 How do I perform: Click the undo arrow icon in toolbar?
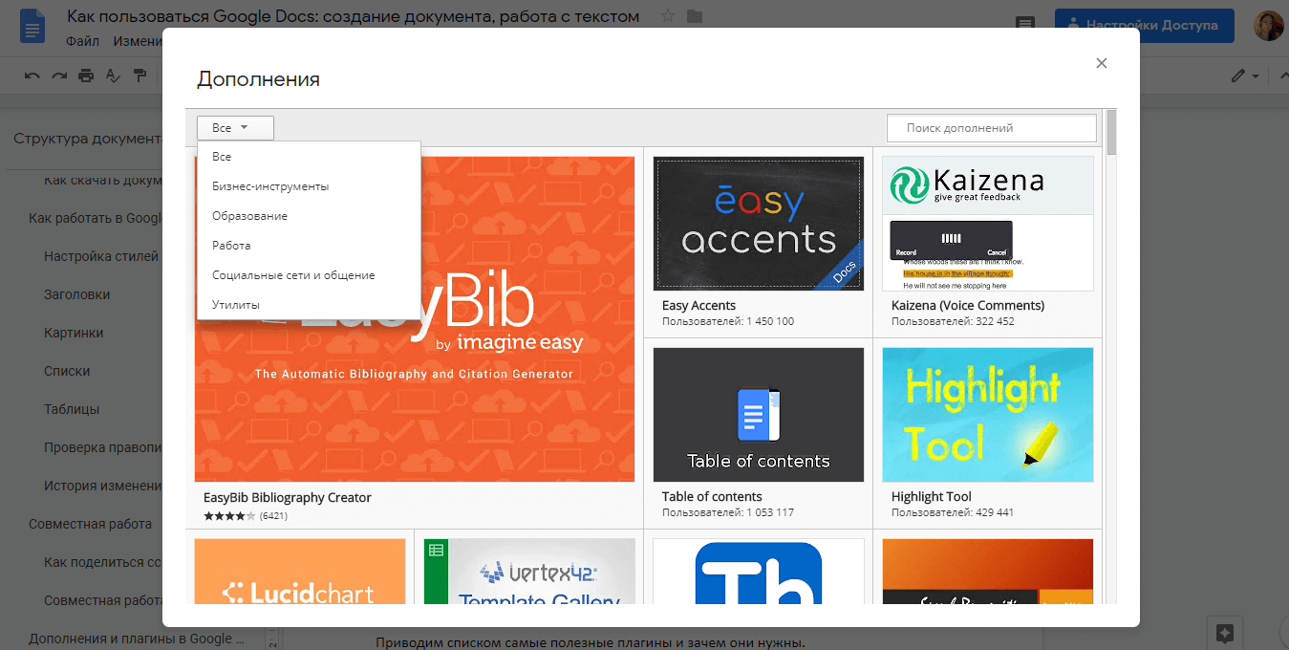pyautogui.click(x=32, y=76)
